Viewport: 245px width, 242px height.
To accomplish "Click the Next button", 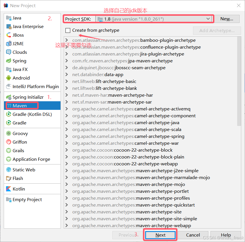I will pos(160,235).
